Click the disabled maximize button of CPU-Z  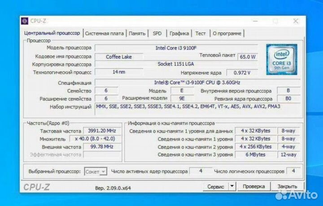(275, 21)
